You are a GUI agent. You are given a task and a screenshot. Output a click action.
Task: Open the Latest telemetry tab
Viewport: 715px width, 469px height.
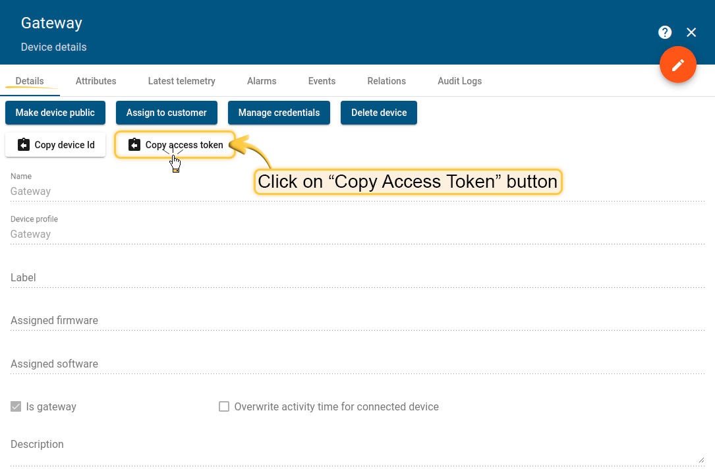click(x=181, y=81)
